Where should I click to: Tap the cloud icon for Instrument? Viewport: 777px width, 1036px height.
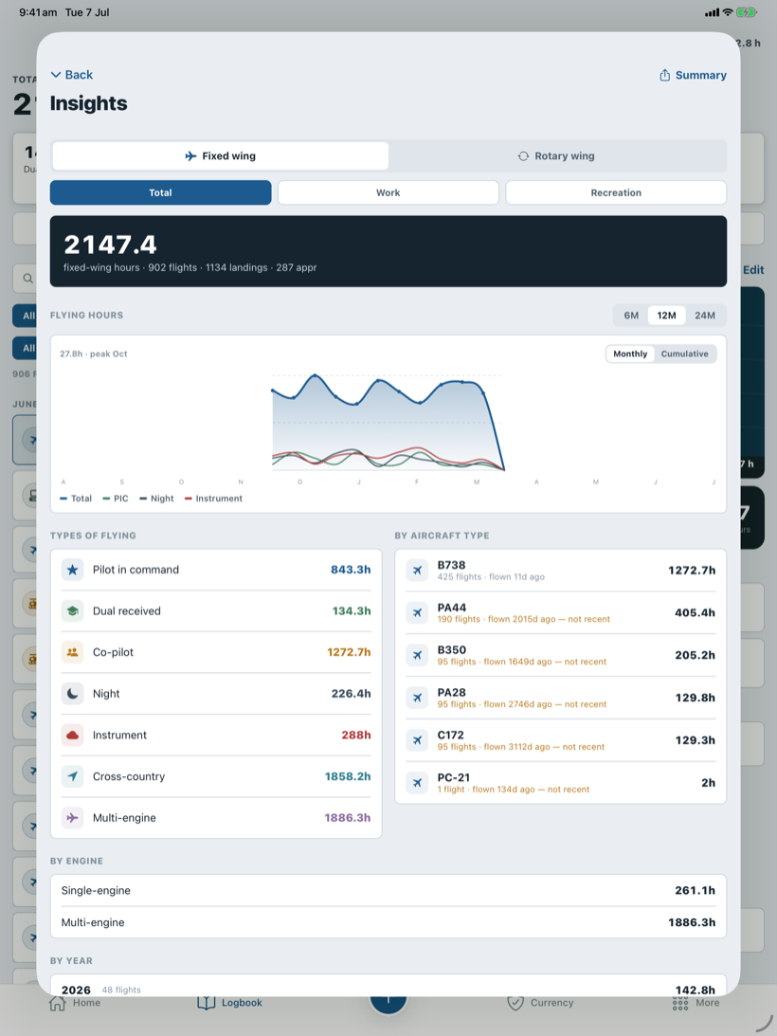point(73,735)
